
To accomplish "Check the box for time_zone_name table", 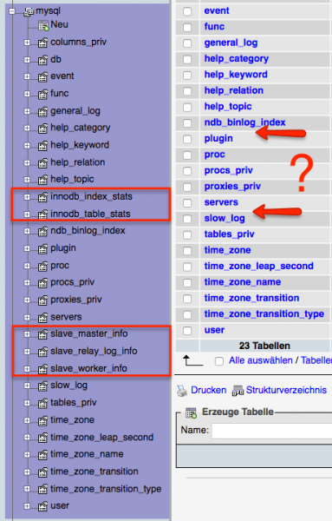I will pyautogui.click(x=187, y=282).
